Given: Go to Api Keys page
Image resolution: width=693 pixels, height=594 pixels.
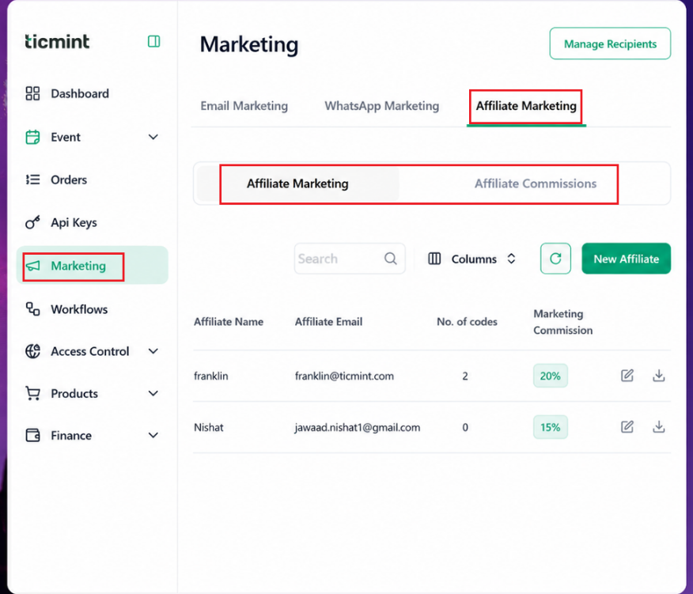Looking at the screenshot, I should tap(74, 223).
